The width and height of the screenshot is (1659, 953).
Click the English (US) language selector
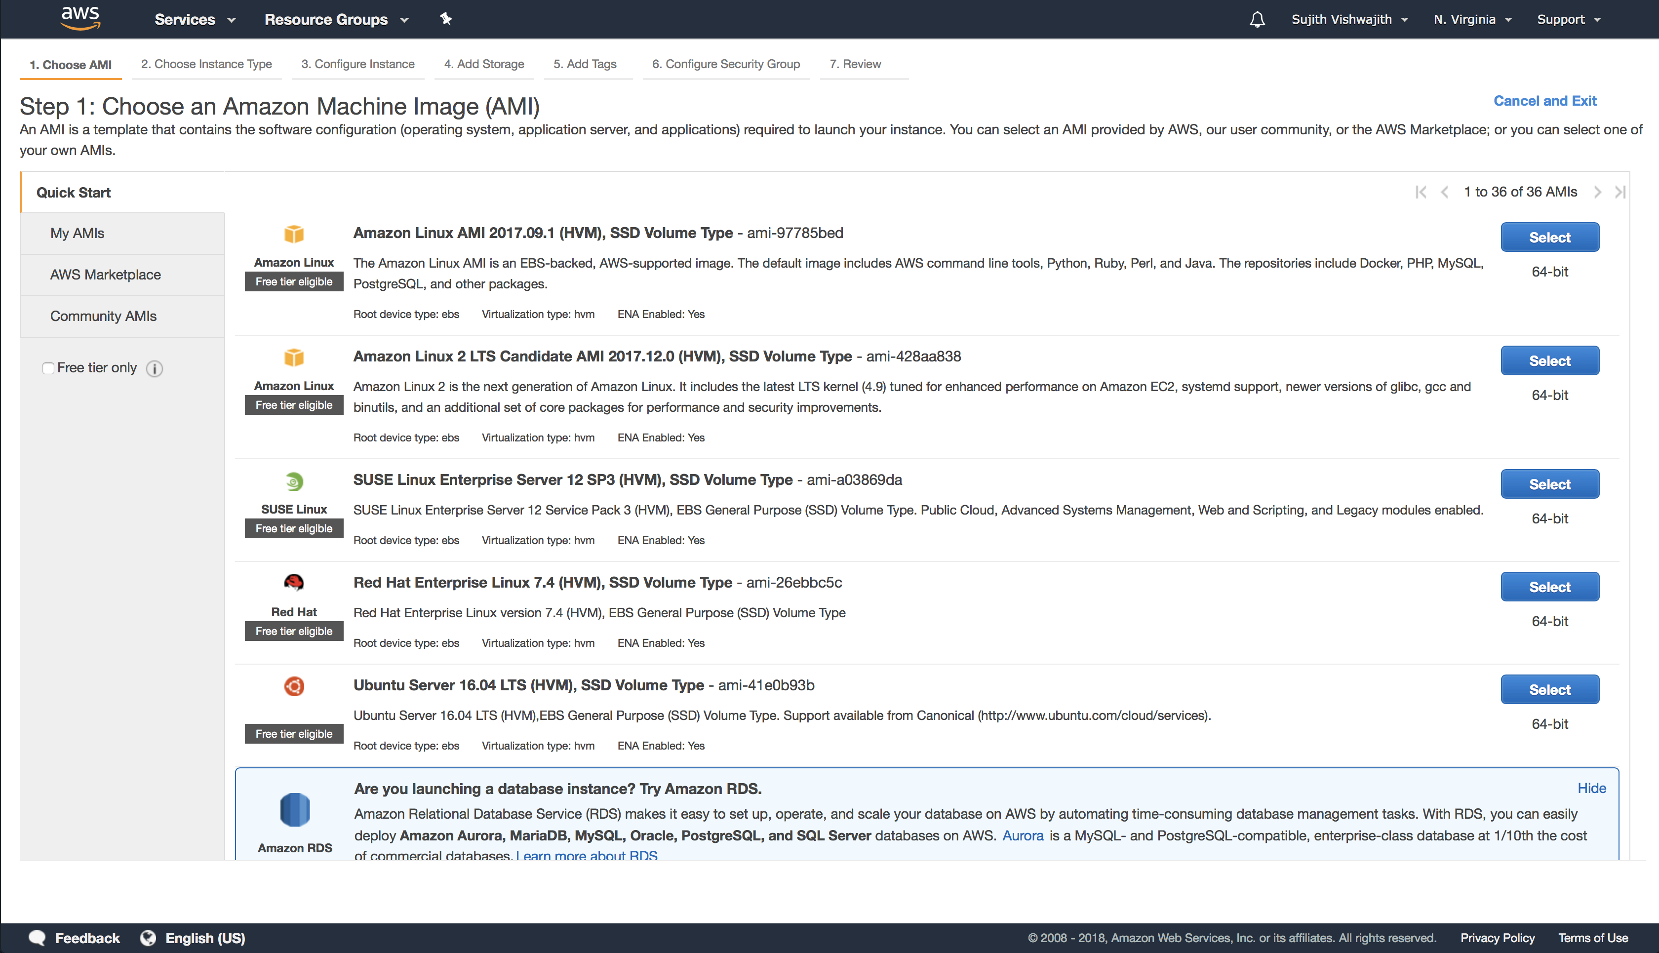(205, 938)
